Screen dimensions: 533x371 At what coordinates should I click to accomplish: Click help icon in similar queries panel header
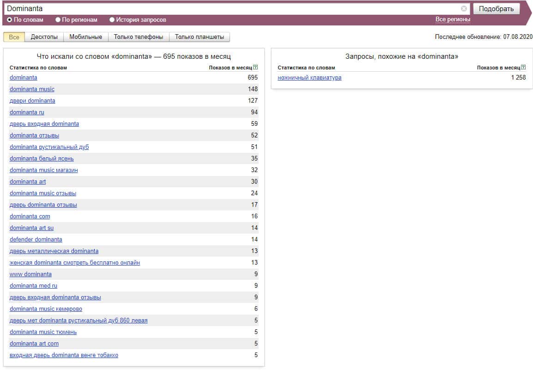click(x=523, y=68)
